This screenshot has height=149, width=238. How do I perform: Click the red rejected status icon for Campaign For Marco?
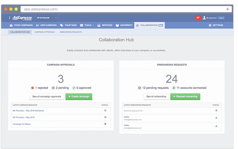105,124
